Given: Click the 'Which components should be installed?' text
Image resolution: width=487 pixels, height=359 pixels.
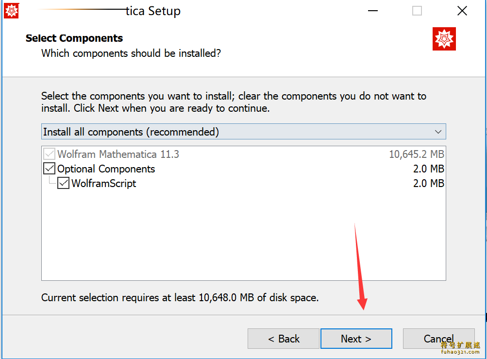Looking at the screenshot, I should tap(131, 53).
